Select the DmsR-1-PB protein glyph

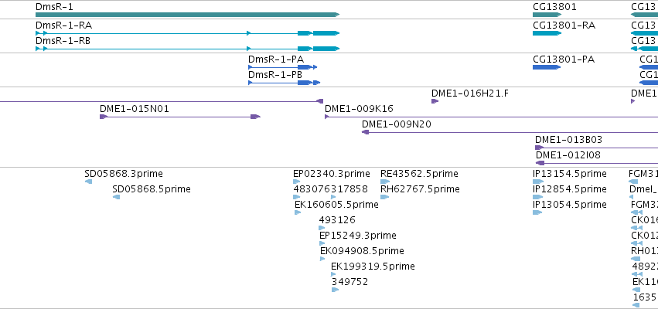pyautogui.click(x=284, y=83)
